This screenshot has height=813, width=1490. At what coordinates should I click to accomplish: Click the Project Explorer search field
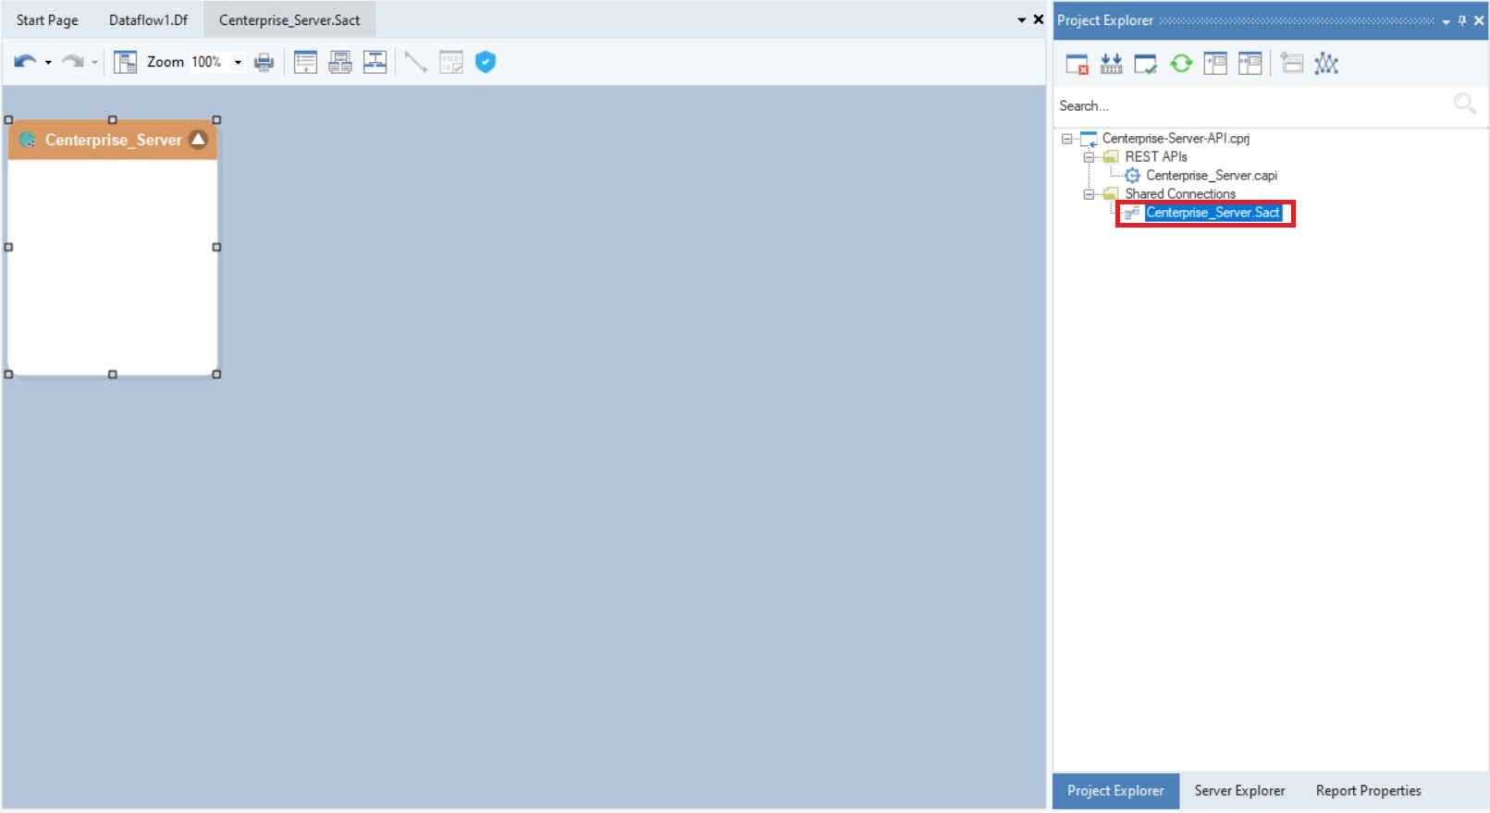coord(1253,105)
